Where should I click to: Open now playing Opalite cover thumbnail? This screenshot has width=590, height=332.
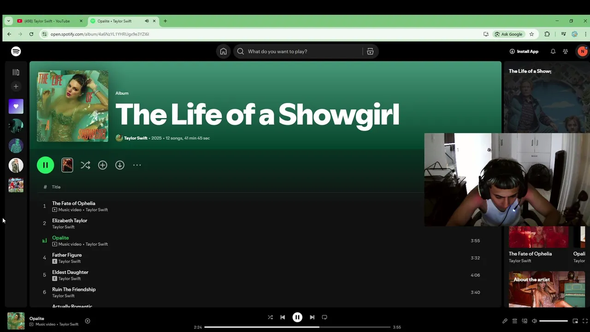[16, 321]
